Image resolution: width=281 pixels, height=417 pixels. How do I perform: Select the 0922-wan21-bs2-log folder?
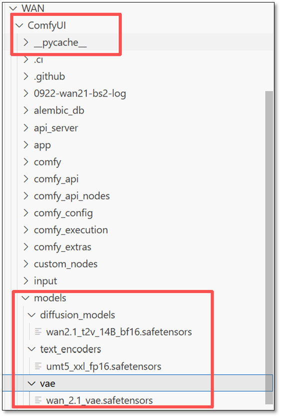(x=80, y=93)
